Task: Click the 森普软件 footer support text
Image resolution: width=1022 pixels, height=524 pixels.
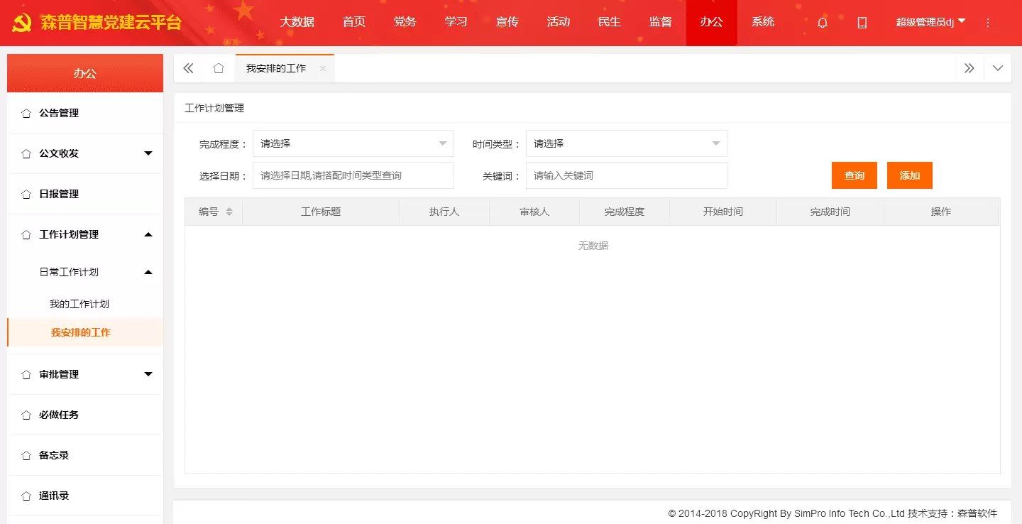Action: tap(977, 513)
